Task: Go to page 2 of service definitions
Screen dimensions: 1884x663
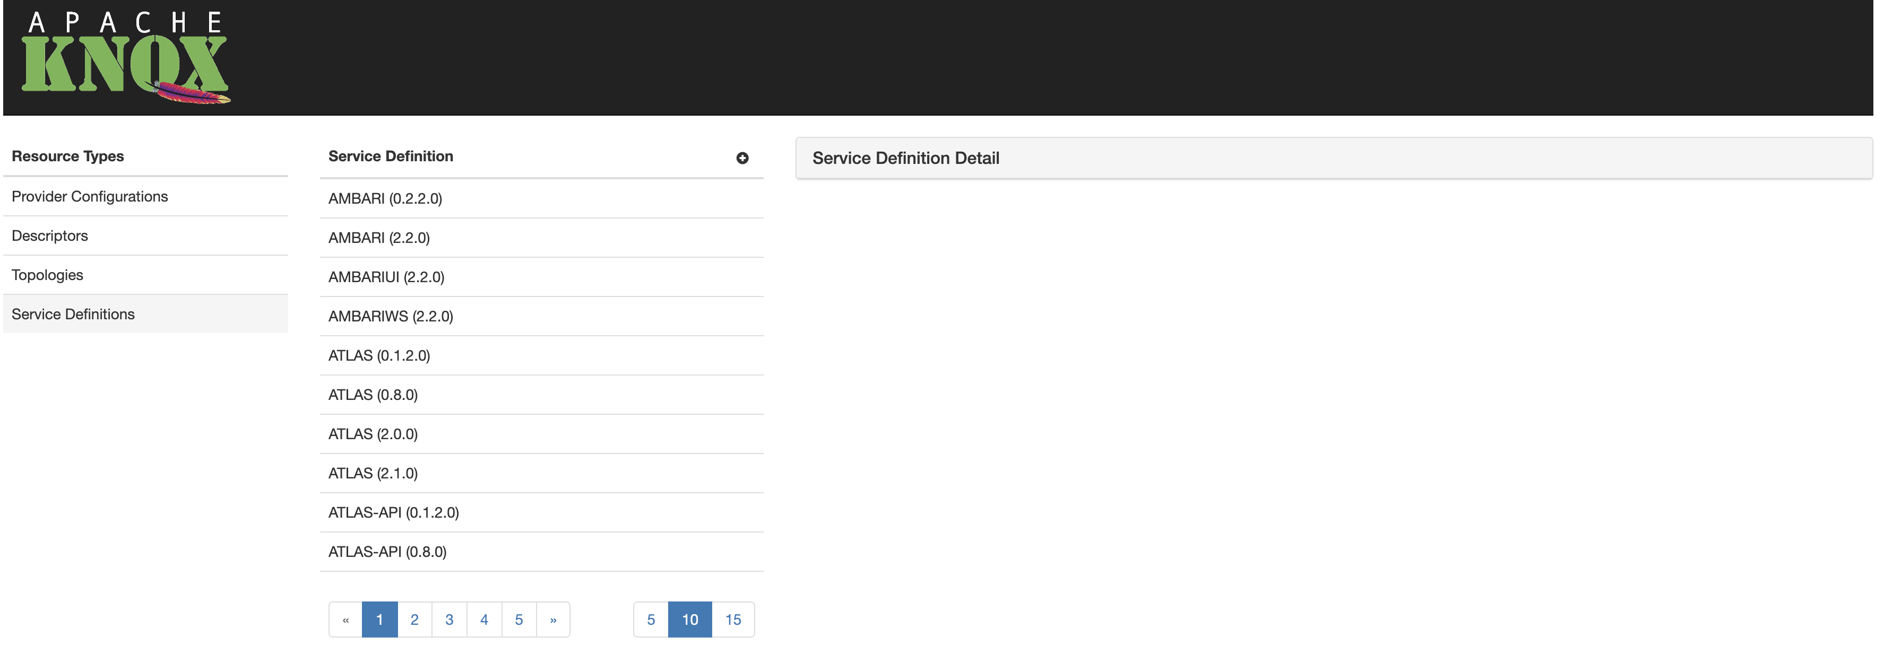Action: click(414, 618)
